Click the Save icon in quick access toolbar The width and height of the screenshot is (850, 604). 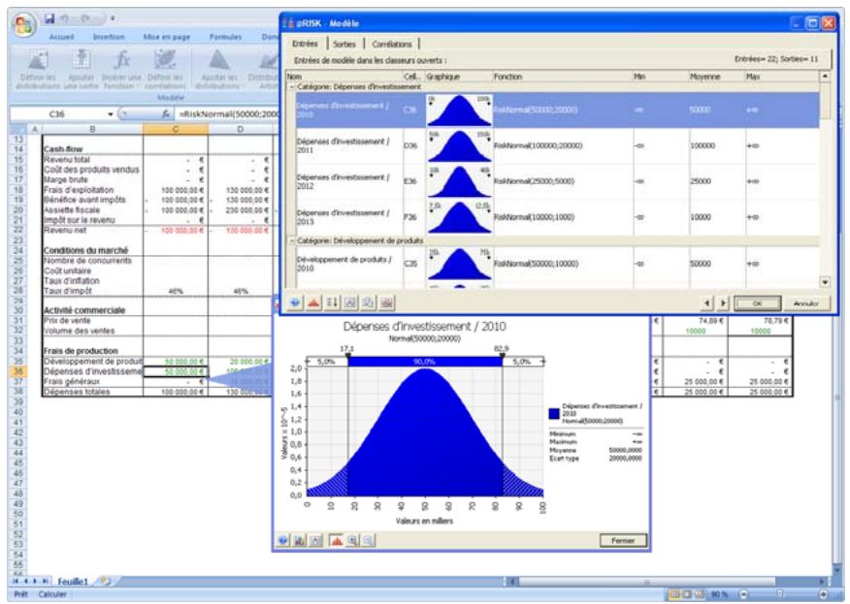click(49, 18)
